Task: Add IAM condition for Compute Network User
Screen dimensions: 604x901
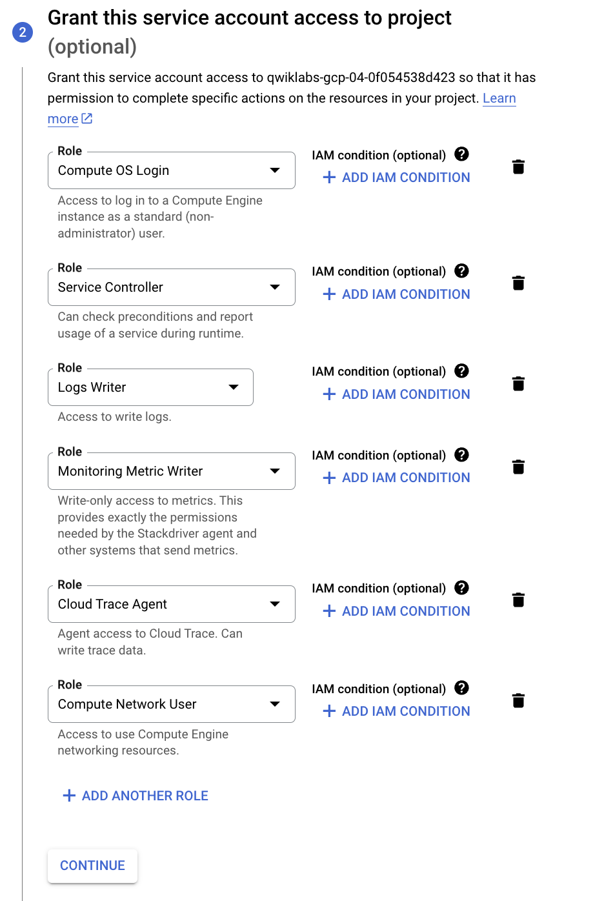Action: coord(396,711)
